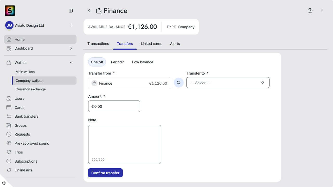Click the Online ads megaphone icon
The image size is (333, 187).
click(x=9, y=170)
